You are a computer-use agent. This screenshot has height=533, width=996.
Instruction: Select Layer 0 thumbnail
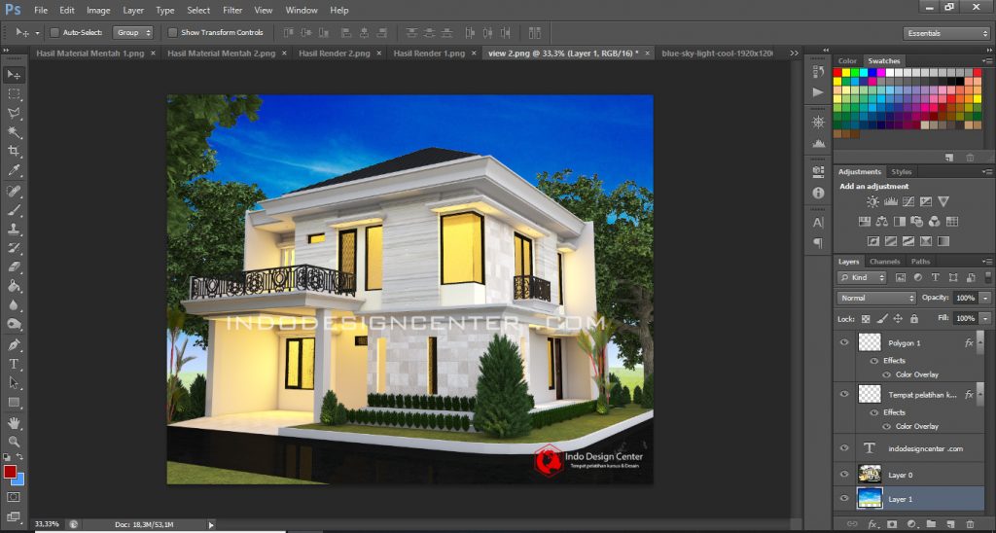pos(870,474)
